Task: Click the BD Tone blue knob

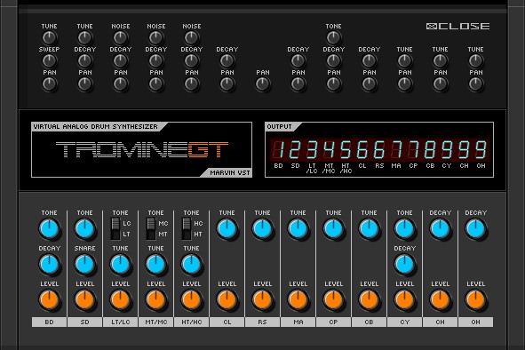Action: click(x=49, y=229)
